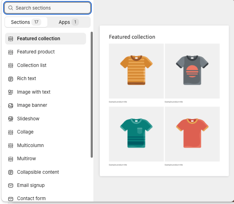234x204 pixels.
Task: Click the Search sections input field
Action: pos(47,8)
